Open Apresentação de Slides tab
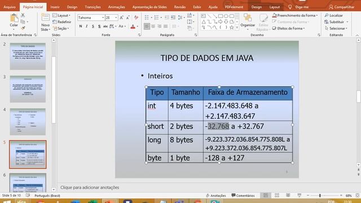This screenshot has width=361, height=203. pos(149,7)
